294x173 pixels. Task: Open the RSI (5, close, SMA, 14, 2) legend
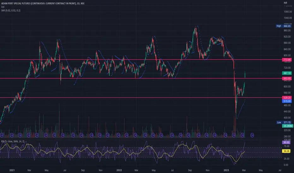click(13, 142)
